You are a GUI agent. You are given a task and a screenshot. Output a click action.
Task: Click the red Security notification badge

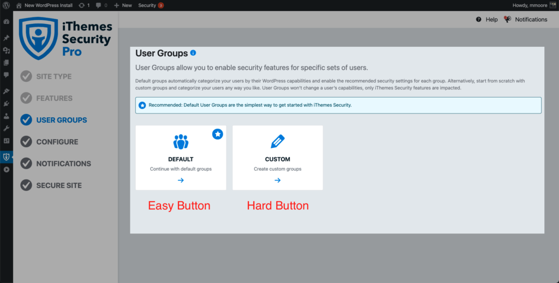coord(161,5)
